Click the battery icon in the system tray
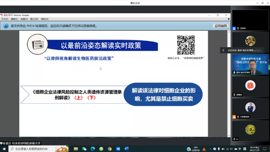 click(x=223, y=149)
